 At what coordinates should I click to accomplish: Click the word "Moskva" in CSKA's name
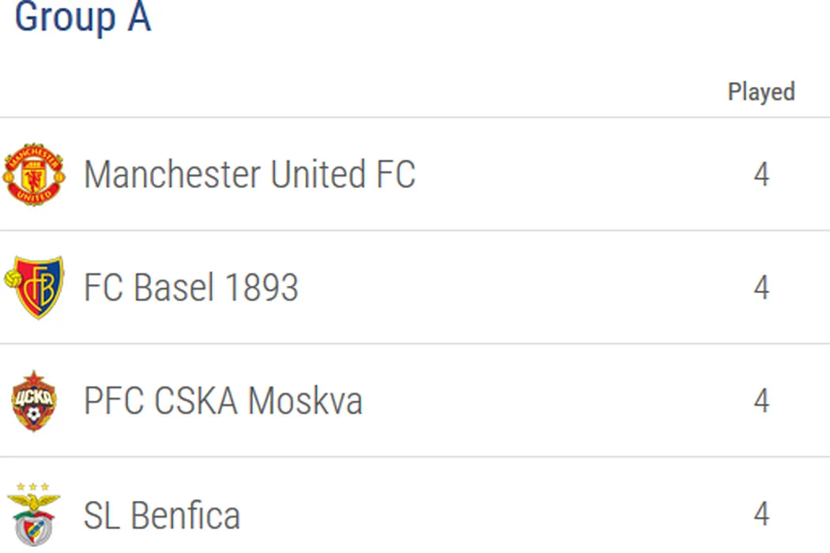click(x=304, y=401)
